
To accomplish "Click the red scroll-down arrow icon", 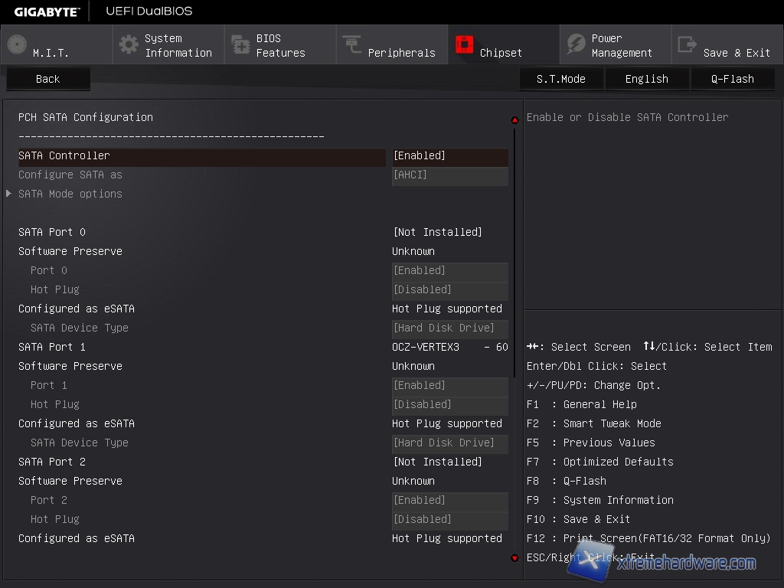I will pyautogui.click(x=514, y=558).
